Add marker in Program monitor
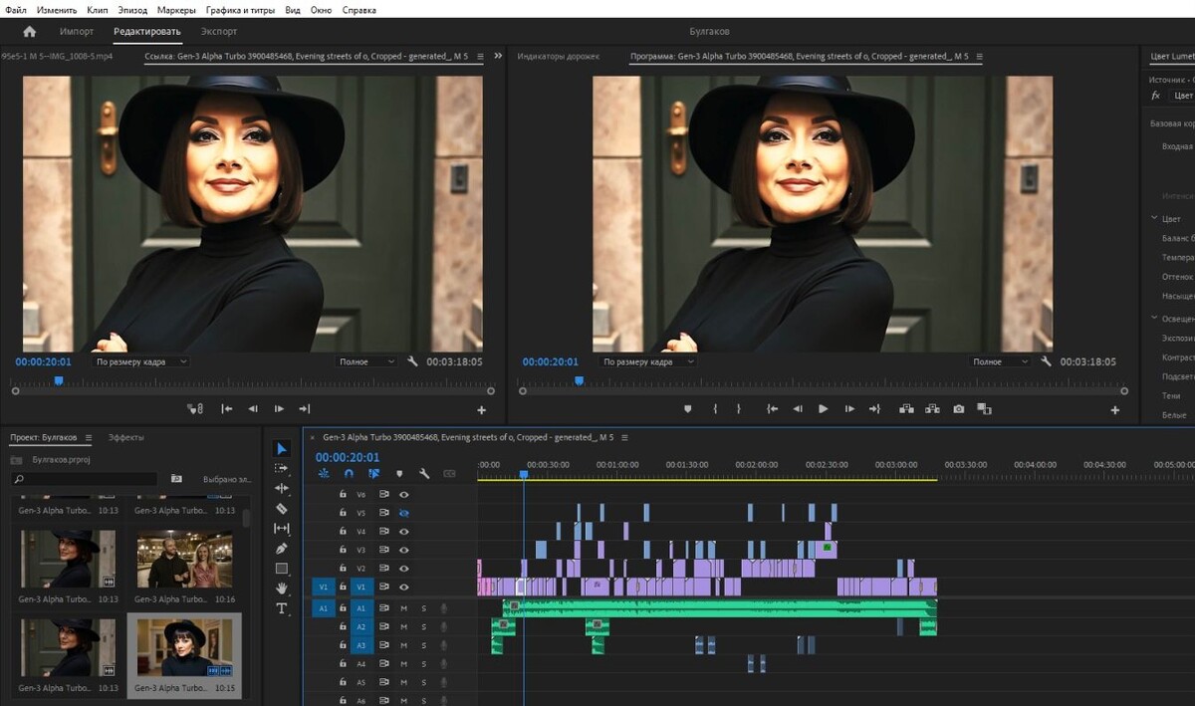The image size is (1195, 706). coord(687,409)
